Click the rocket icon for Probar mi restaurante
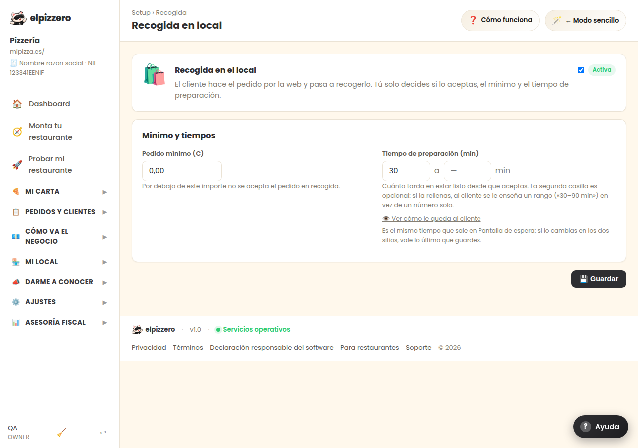 (17, 165)
